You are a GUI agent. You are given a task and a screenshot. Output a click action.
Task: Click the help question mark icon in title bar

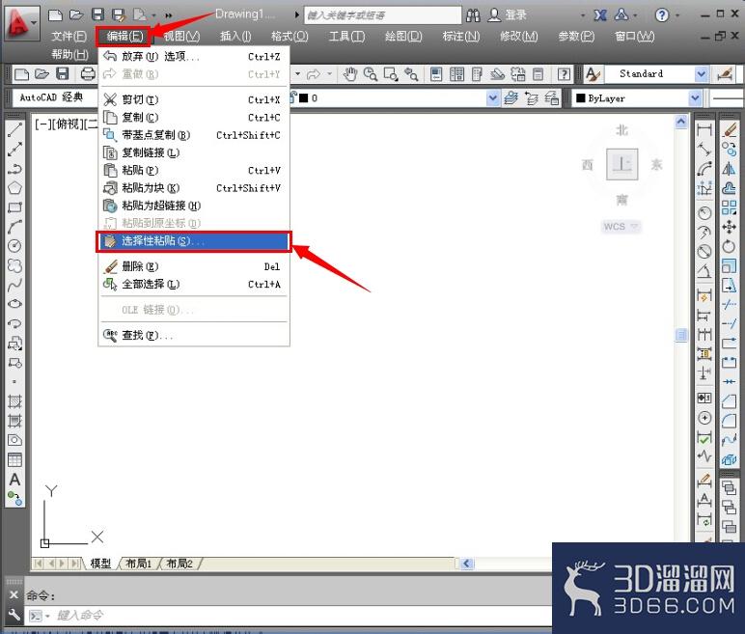[x=661, y=15]
